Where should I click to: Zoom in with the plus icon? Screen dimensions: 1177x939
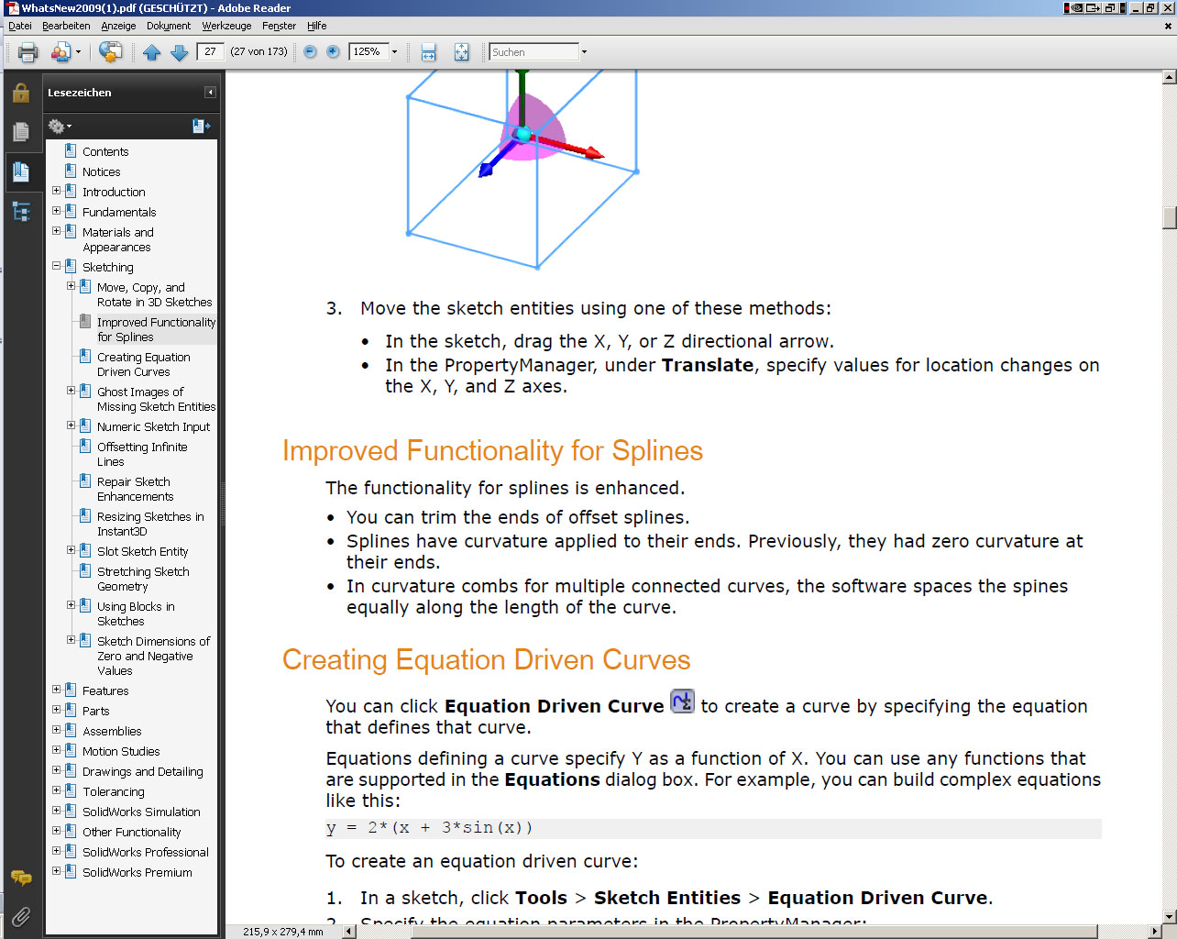click(334, 52)
